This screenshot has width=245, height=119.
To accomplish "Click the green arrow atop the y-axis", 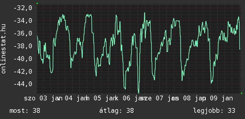I will (x=37, y=3).
